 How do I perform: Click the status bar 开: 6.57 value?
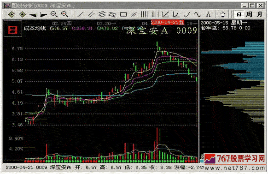pyautogui.click(x=86, y=168)
